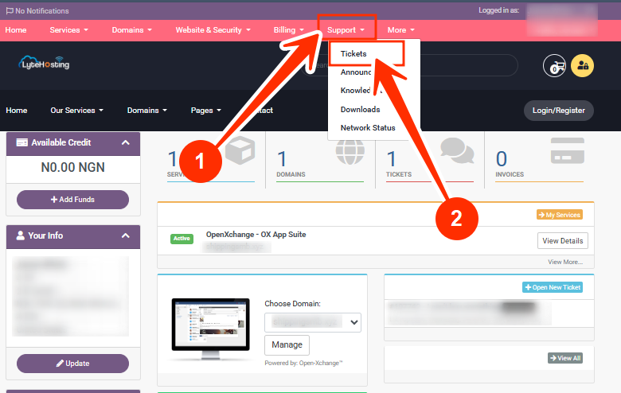This screenshot has width=621, height=393.
Task: Click the shopping cart icon
Action: tap(554, 66)
